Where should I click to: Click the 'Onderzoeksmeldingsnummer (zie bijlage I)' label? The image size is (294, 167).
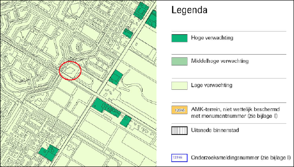(x=241, y=158)
